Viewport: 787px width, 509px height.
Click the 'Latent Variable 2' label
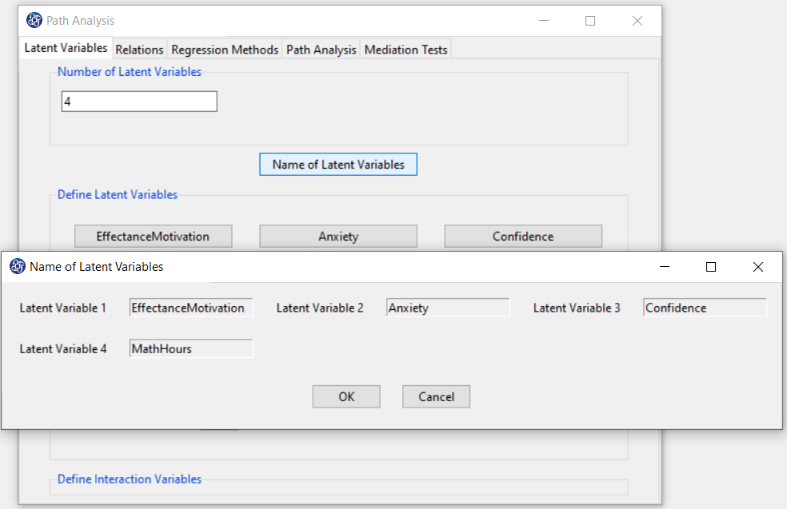(320, 308)
